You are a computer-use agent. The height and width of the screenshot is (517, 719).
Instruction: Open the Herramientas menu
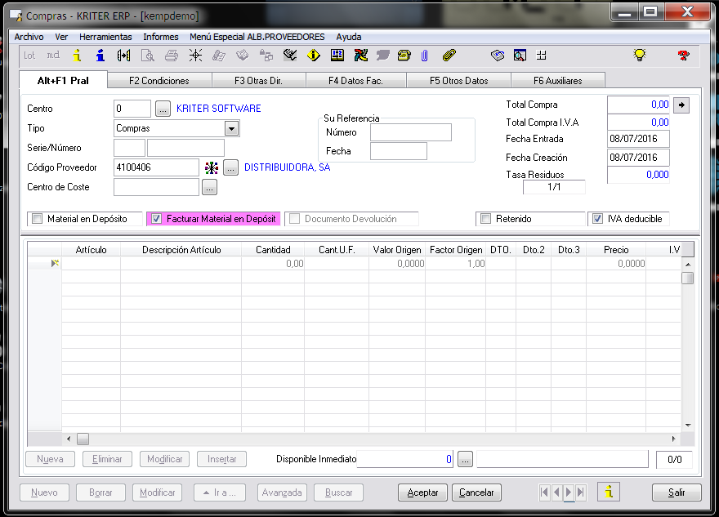click(x=105, y=37)
